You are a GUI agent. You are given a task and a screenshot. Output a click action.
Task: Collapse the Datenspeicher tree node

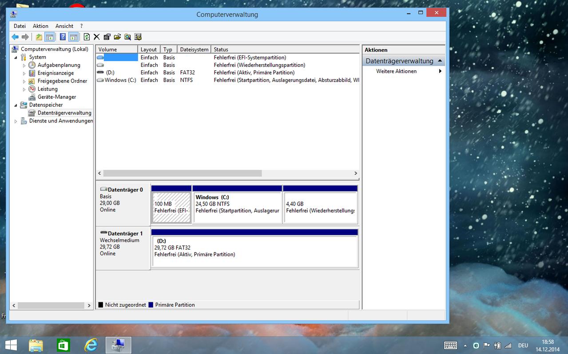coord(16,105)
